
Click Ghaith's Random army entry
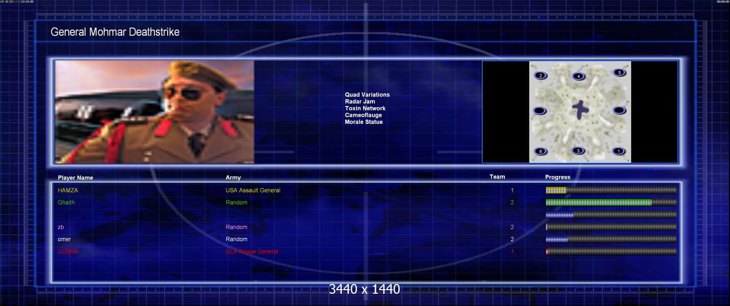[236, 202]
